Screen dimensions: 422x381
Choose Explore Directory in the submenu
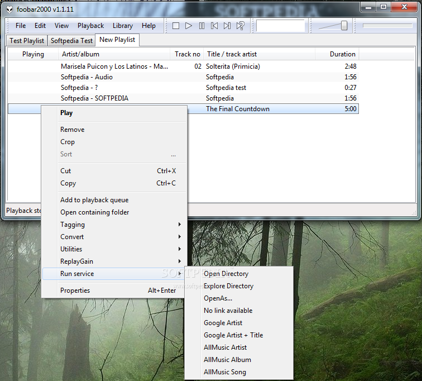click(239, 286)
